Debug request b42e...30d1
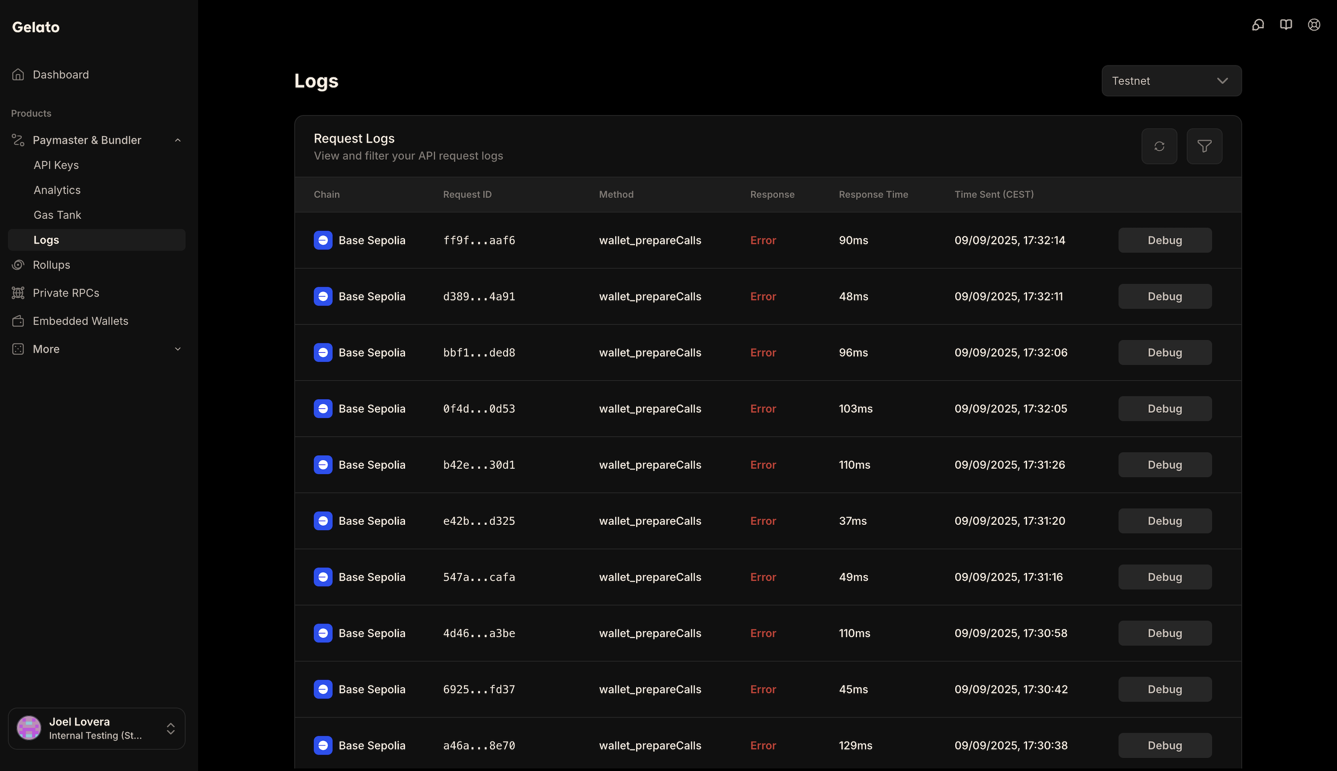 1164,465
